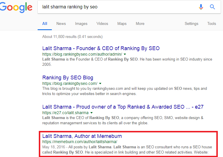This screenshot has height=157, width=223.
Task: Open Lalit Sharma, Author at Memeburn link
Action: [82, 136]
